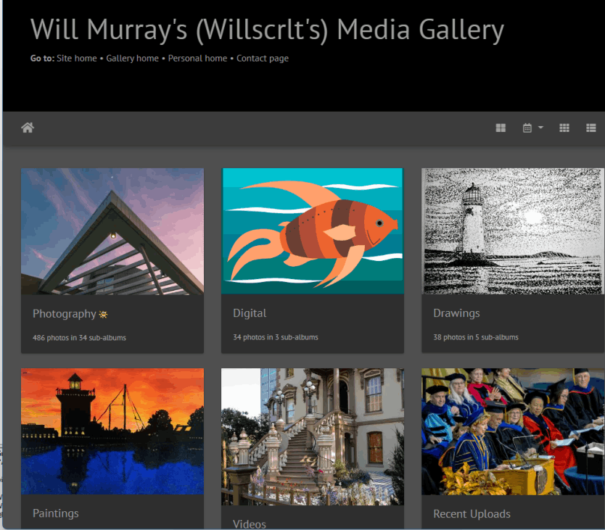
Task: Switch to the list view icon
Action: (x=591, y=127)
